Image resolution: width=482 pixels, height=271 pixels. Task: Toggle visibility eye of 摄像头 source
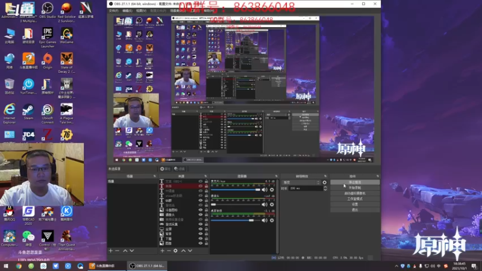click(201, 215)
